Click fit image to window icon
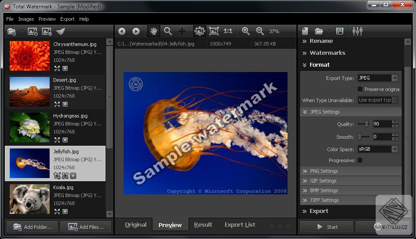Screen dimensions: 416x239 point(199,31)
